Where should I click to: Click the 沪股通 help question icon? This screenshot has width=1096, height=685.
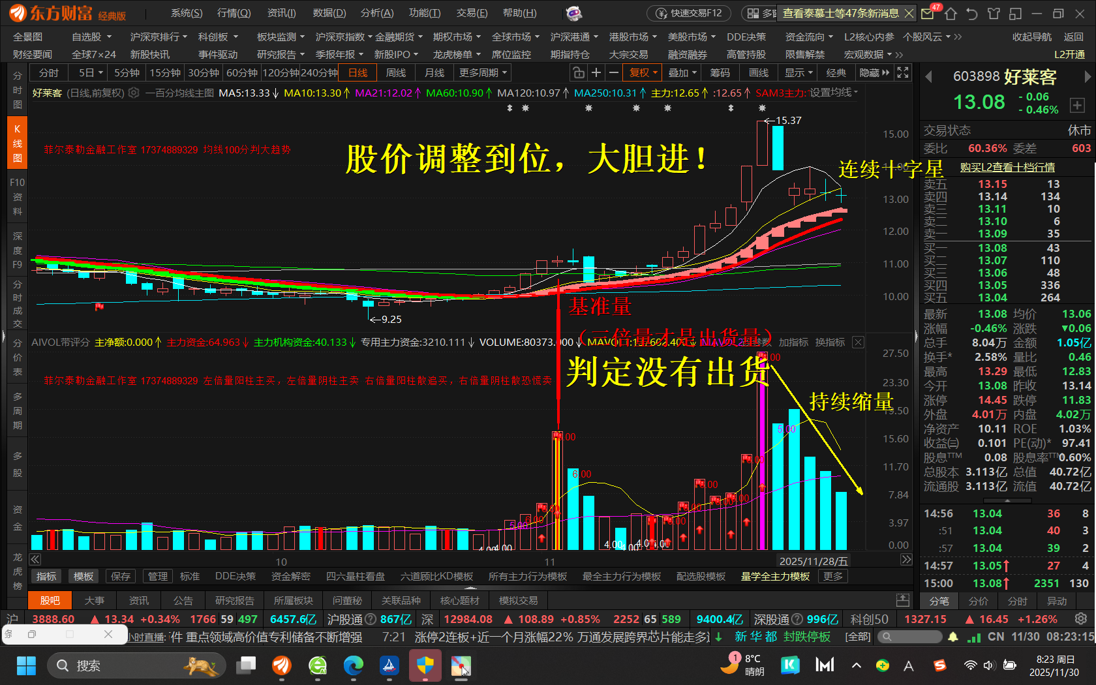point(370,619)
